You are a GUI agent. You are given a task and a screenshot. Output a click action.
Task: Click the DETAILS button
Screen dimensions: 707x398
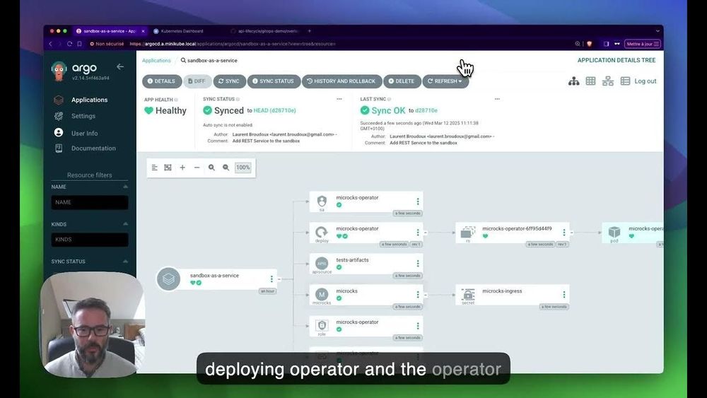161,81
